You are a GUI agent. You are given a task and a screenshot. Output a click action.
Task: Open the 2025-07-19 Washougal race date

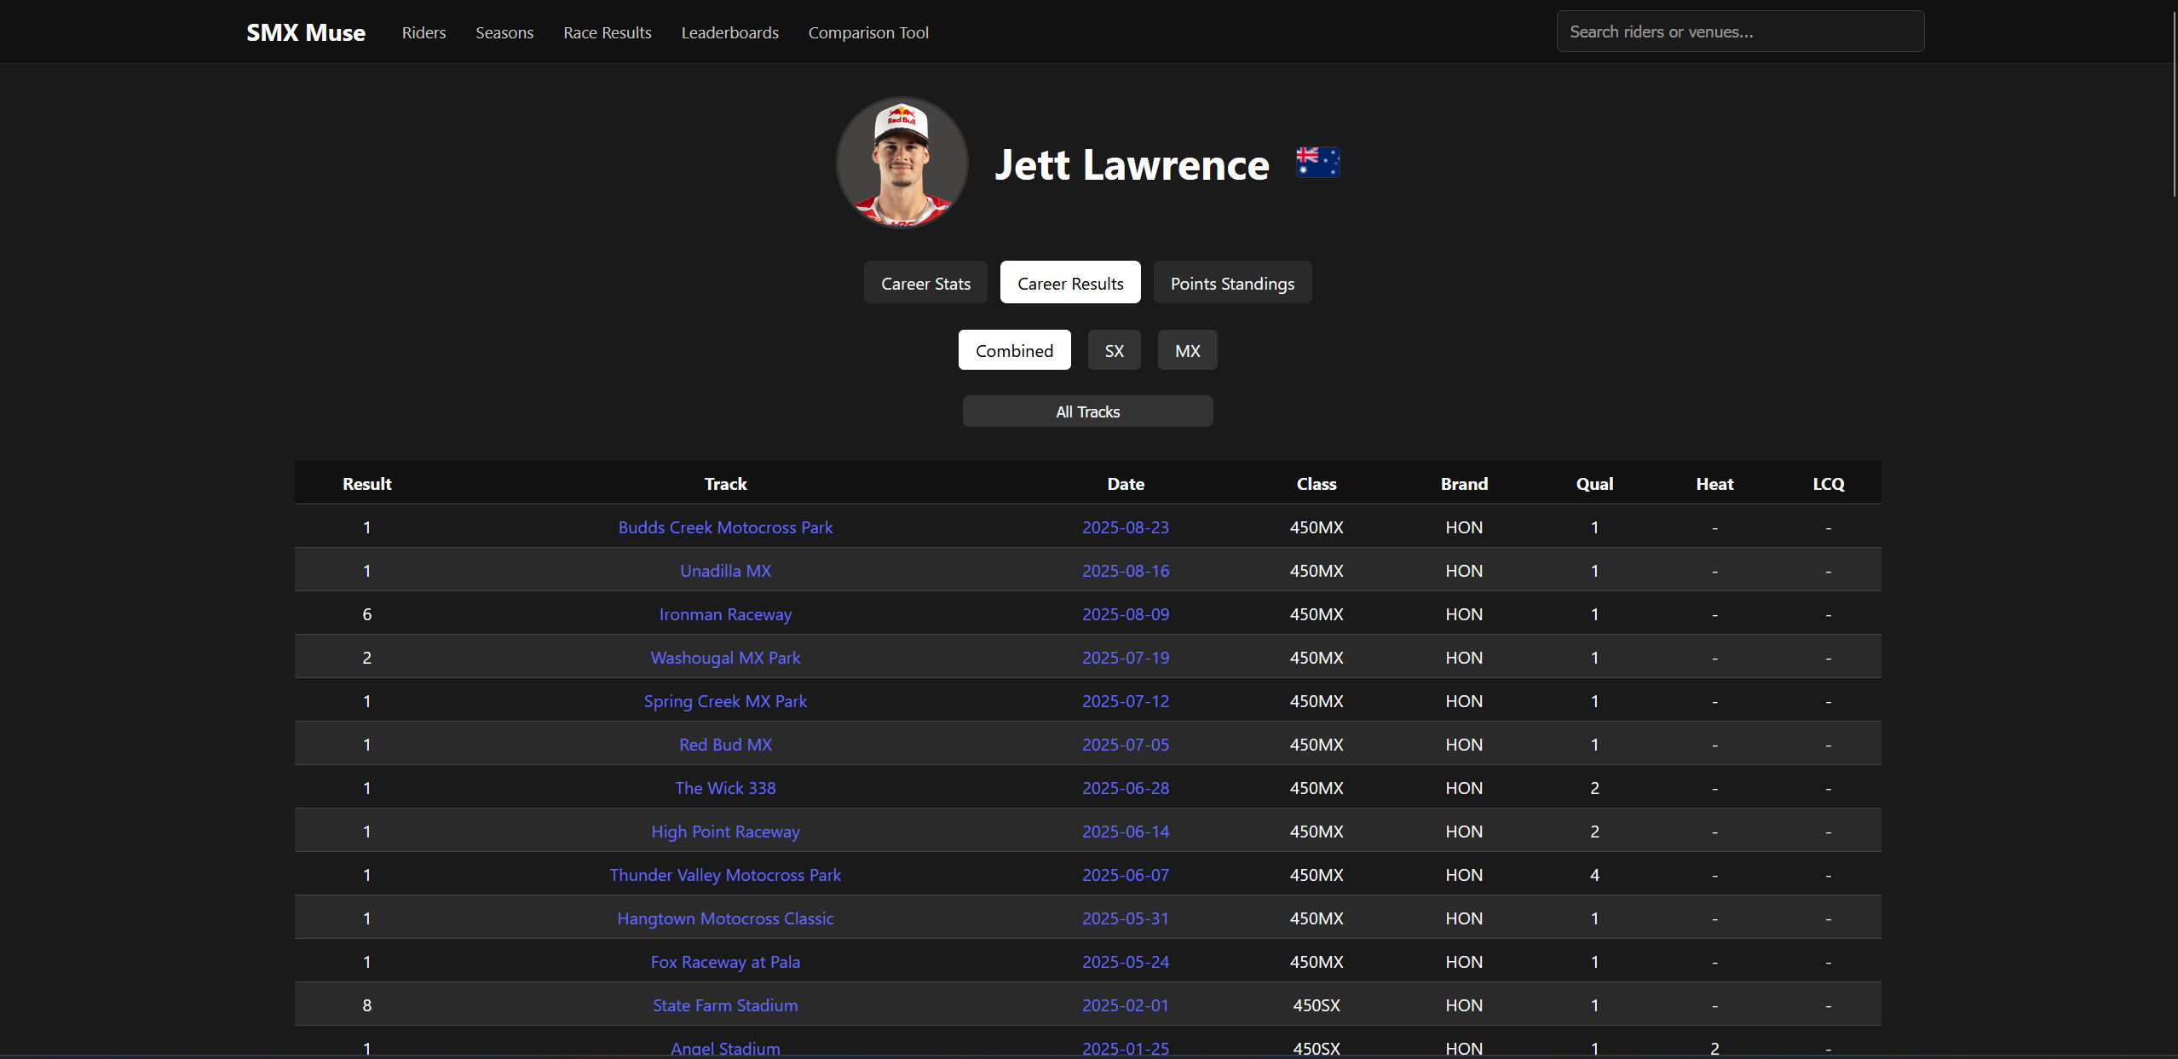(1125, 657)
